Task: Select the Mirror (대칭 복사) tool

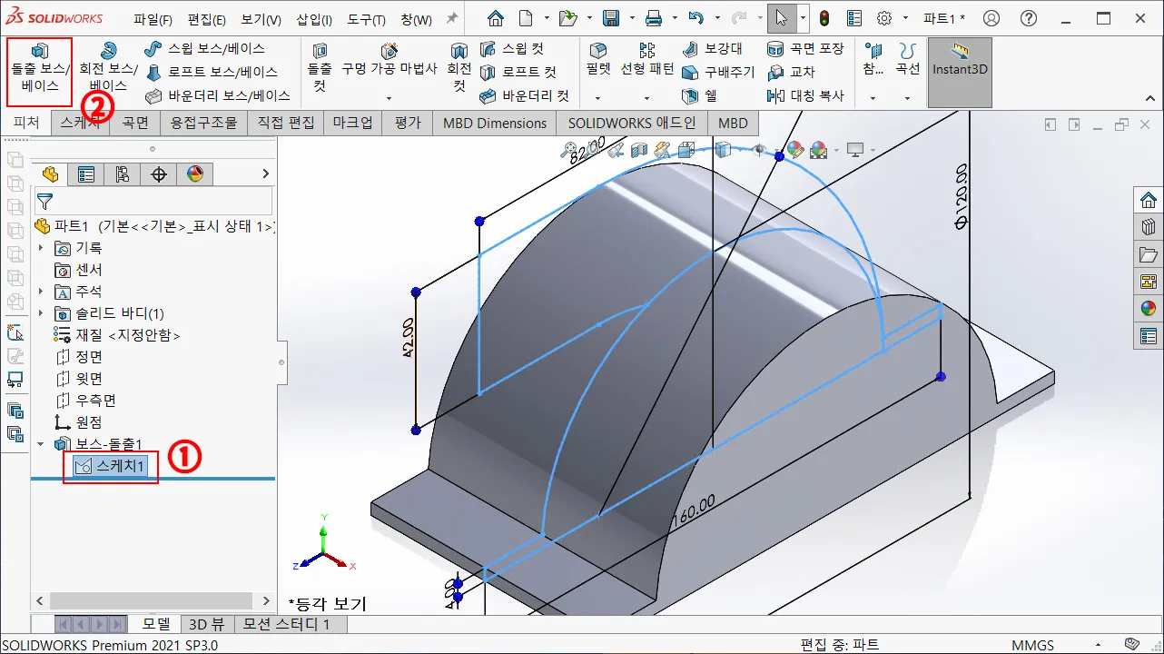Action: pyautogui.click(x=805, y=95)
